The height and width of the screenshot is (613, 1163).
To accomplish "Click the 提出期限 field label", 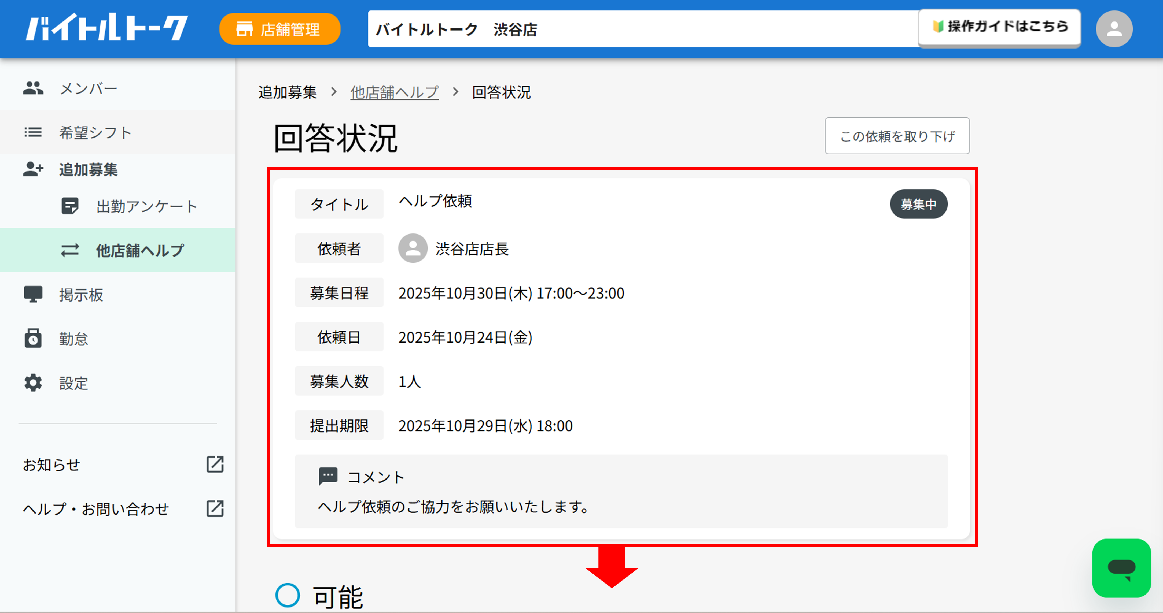I will coord(339,425).
